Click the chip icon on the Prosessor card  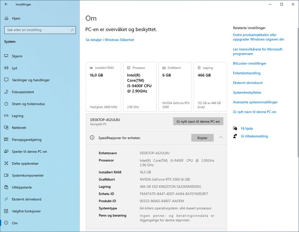point(129,67)
